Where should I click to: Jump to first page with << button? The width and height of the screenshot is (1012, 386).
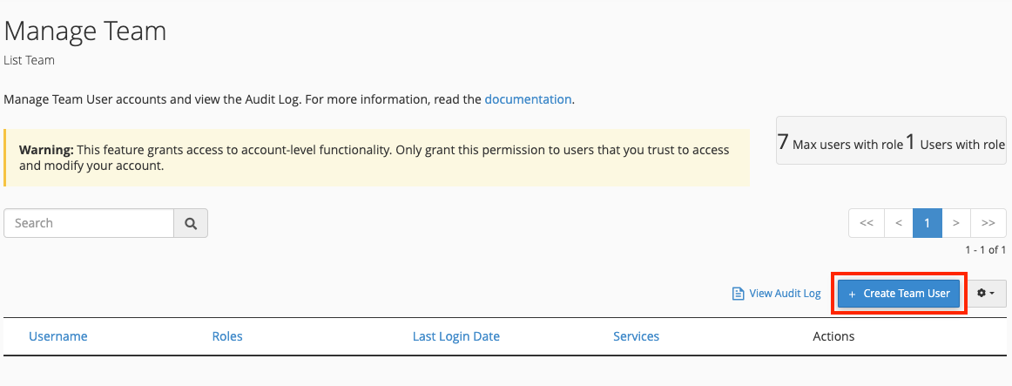coord(866,223)
